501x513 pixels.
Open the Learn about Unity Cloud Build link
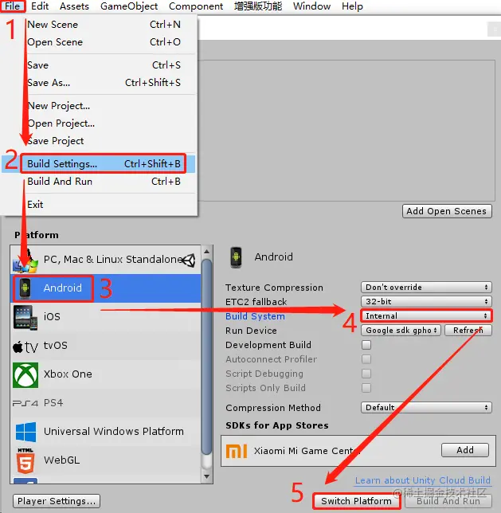point(423,480)
